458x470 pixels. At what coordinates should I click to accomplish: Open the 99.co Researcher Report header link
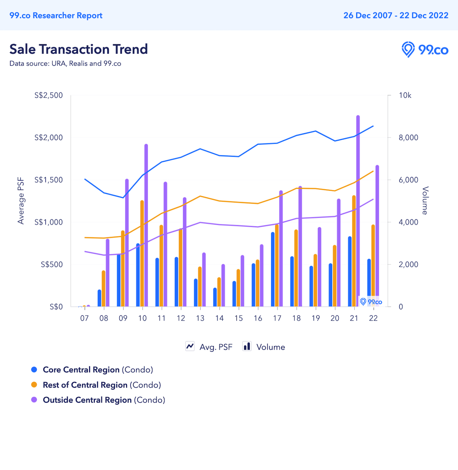pyautogui.click(x=56, y=16)
